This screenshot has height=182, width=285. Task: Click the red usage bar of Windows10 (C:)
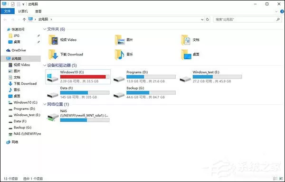click(85, 77)
